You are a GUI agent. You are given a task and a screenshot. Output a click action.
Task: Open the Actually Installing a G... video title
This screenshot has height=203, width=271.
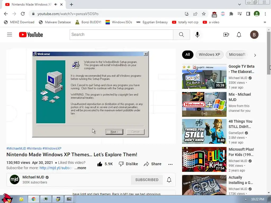click(x=241, y=180)
